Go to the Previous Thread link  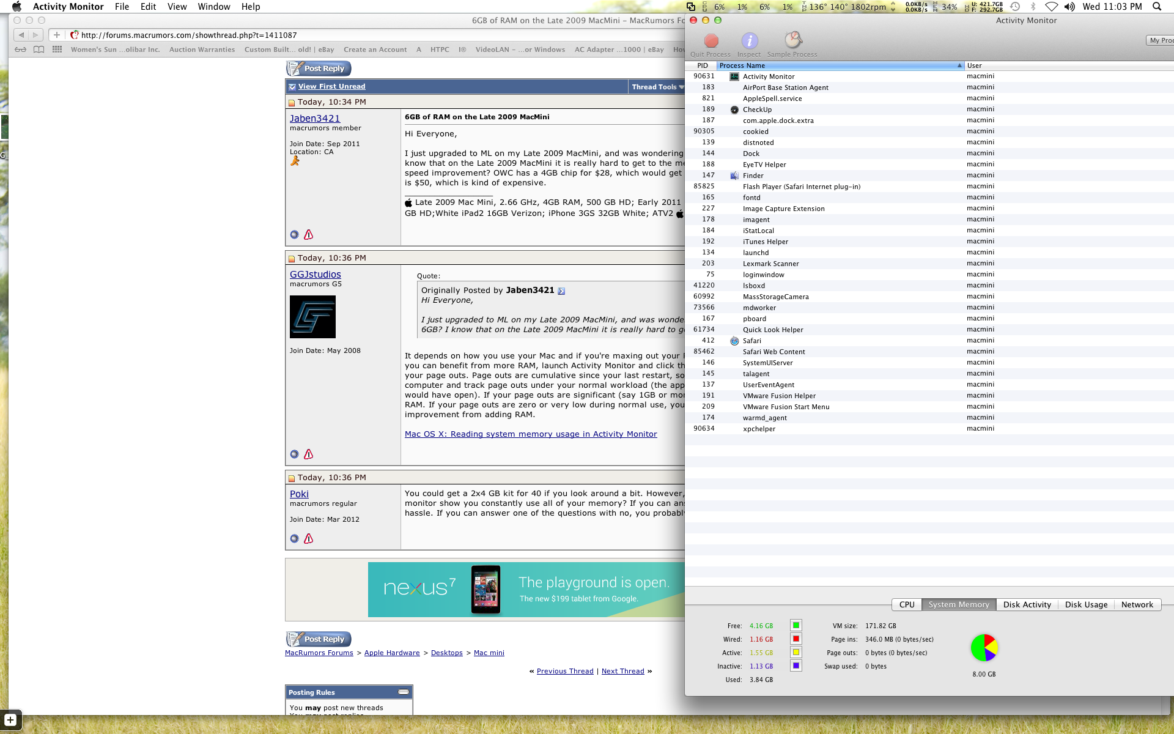[565, 671]
